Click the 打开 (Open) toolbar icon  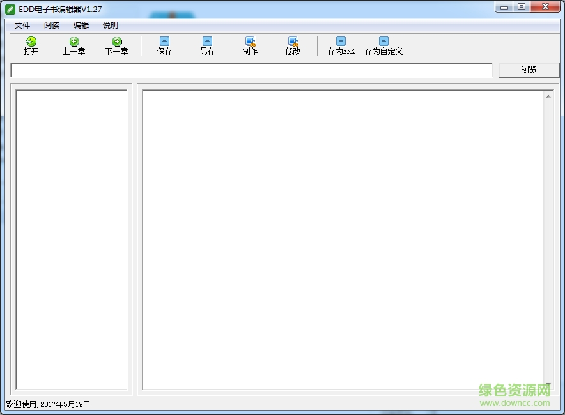click(x=31, y=46)
